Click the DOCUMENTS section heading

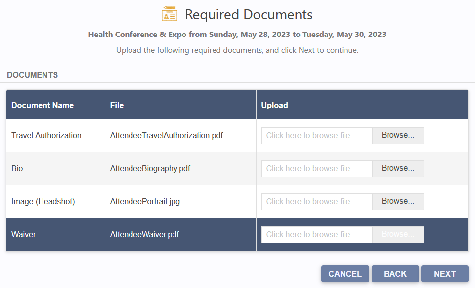tap(33, 75)
